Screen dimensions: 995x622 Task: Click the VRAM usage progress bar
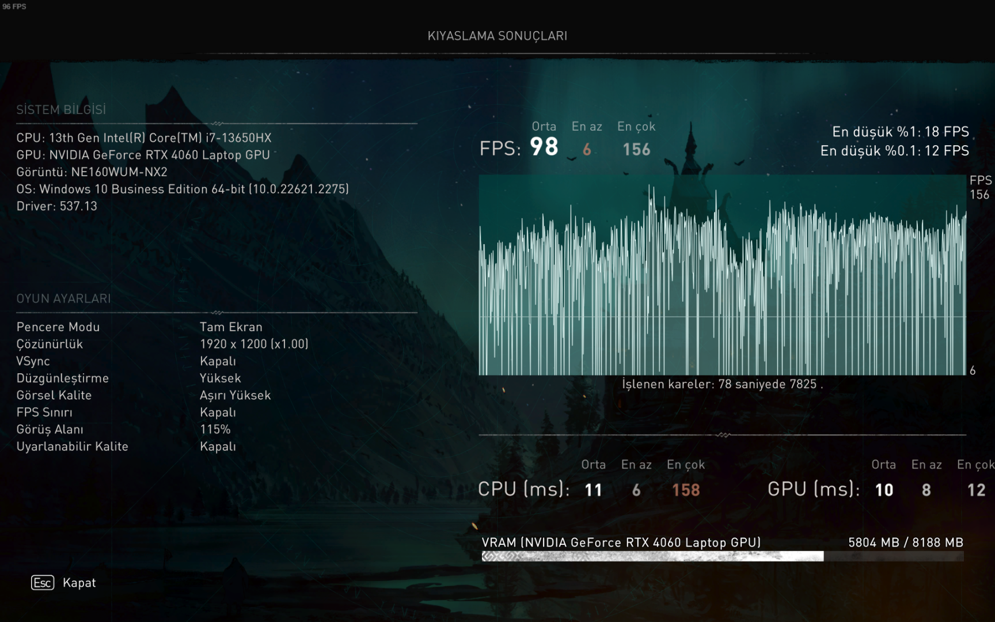click(x=723, y=556)
